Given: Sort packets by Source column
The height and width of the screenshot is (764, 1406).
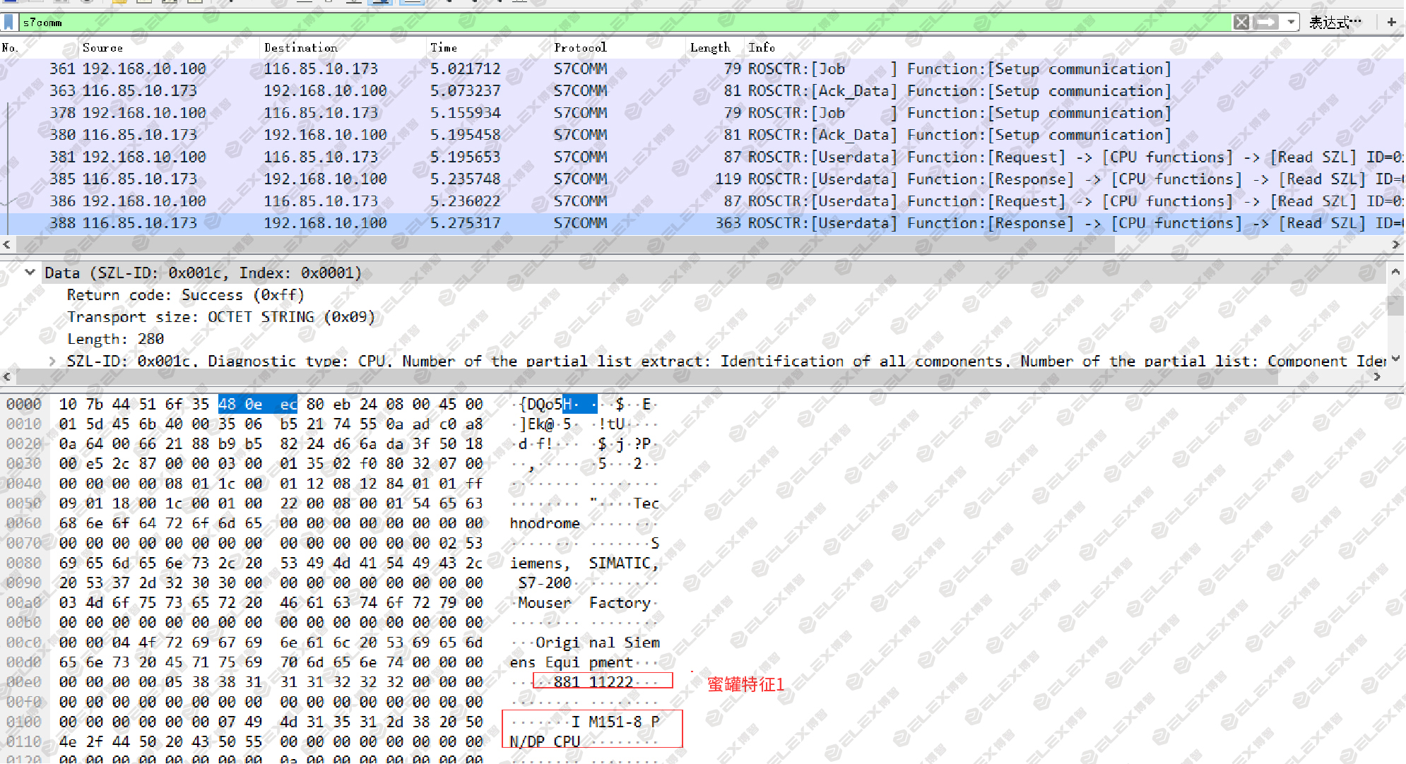Looking at the screenshot, I should click(x=102, y=47).
